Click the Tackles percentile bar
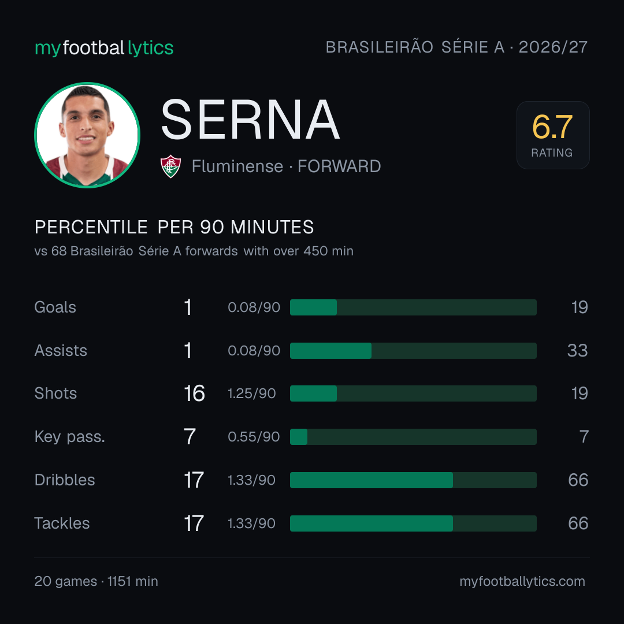 [x=413, y=523]
